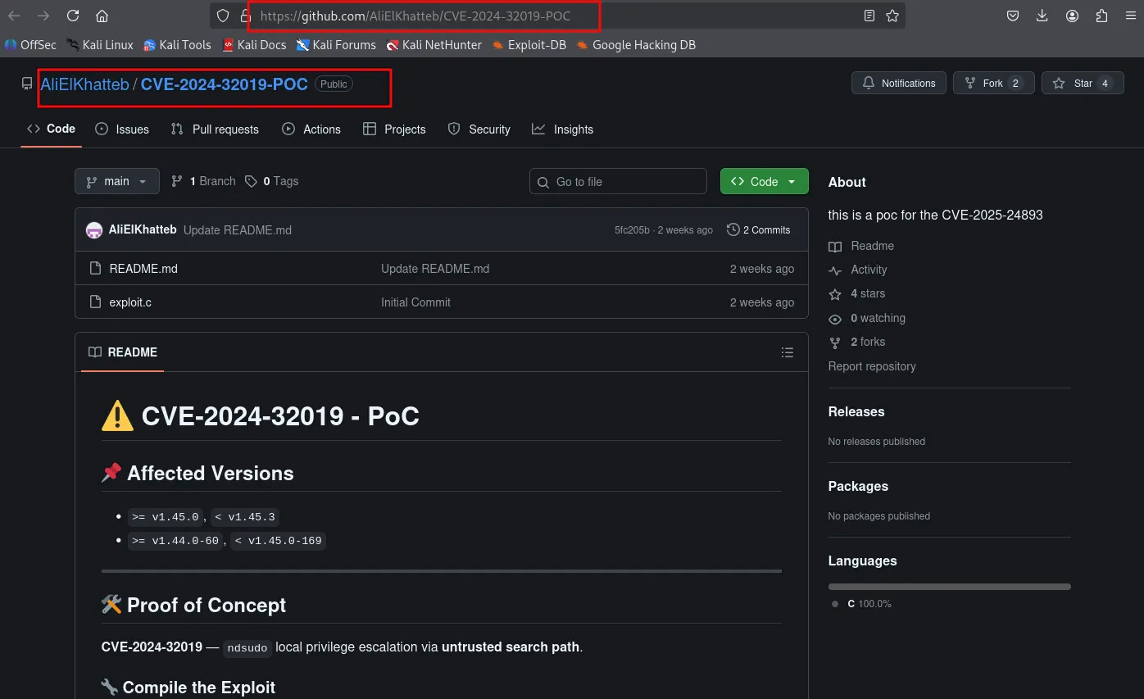Expand the main branch dropdown
1144x699 pixels.
(x=116, y=181)
